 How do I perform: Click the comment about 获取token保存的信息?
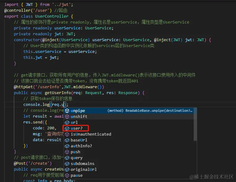click(48, 99)
